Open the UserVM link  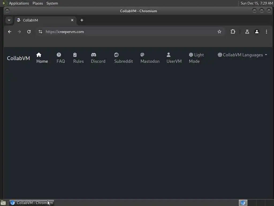pos(174,58)
